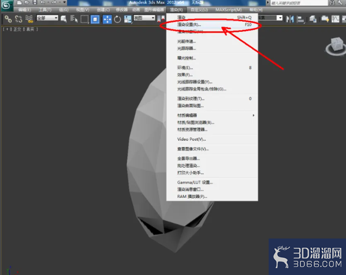Select the Select and Rotate tool
Image resolution: width=346 pixels, height=275 pixels.
click(x=118, y=19)
